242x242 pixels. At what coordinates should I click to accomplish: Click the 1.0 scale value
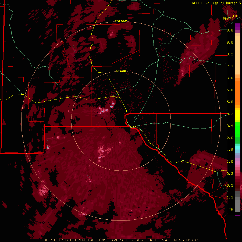(x=230, y=161)
